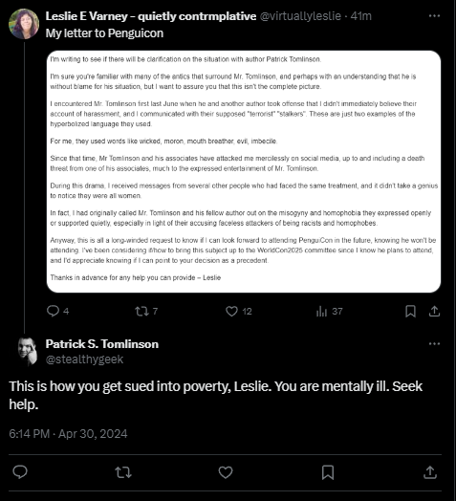The height and width of the screenshot is (501, 456).
Task: Reply to Patrick S. Tomlinson's tweet
Action: 20,472
